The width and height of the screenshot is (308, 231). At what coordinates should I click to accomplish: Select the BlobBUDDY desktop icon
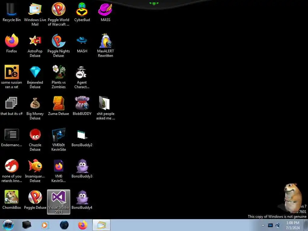[x=82, y=106]
